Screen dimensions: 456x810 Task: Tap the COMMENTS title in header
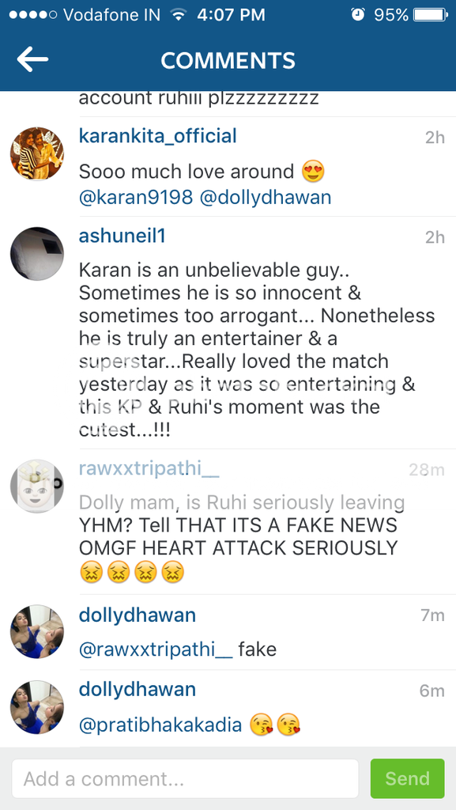tap(228, 60)
